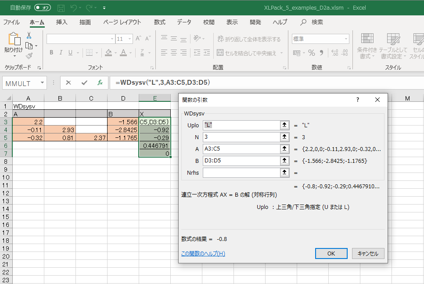
Task: Click the Cut scissors icon
Action: 29,36
